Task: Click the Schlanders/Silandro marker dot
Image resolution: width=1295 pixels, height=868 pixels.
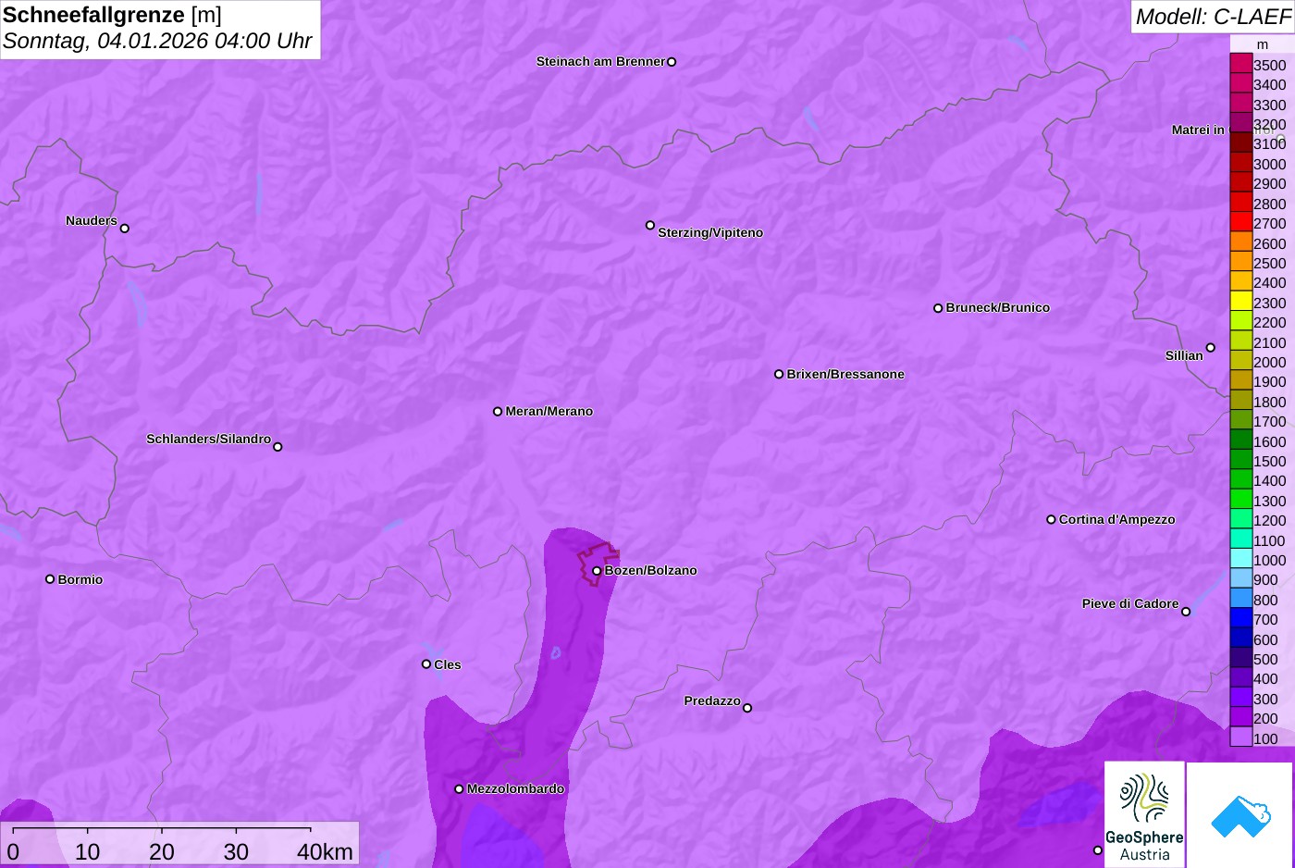Action: [277, 447]
